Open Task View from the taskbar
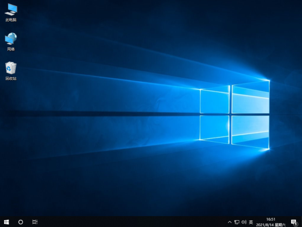Image resolution: width=302 pixels, height=227 pixels. 34,222
